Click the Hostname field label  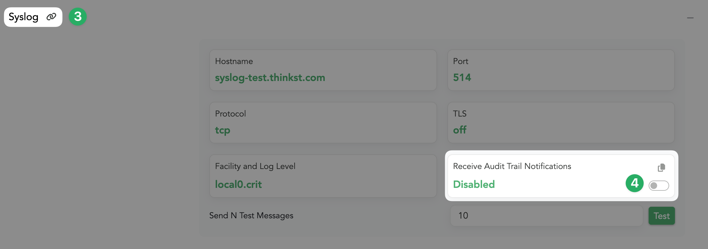pyautogui.click(x=234, y=61)
